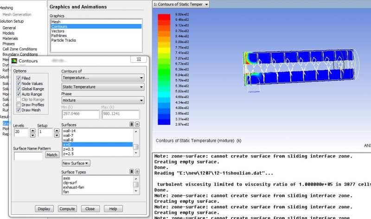Viewport: 371px width, 219px height.
Task: Open the Temperature... contours category dropdown
Action: (103, 78)
